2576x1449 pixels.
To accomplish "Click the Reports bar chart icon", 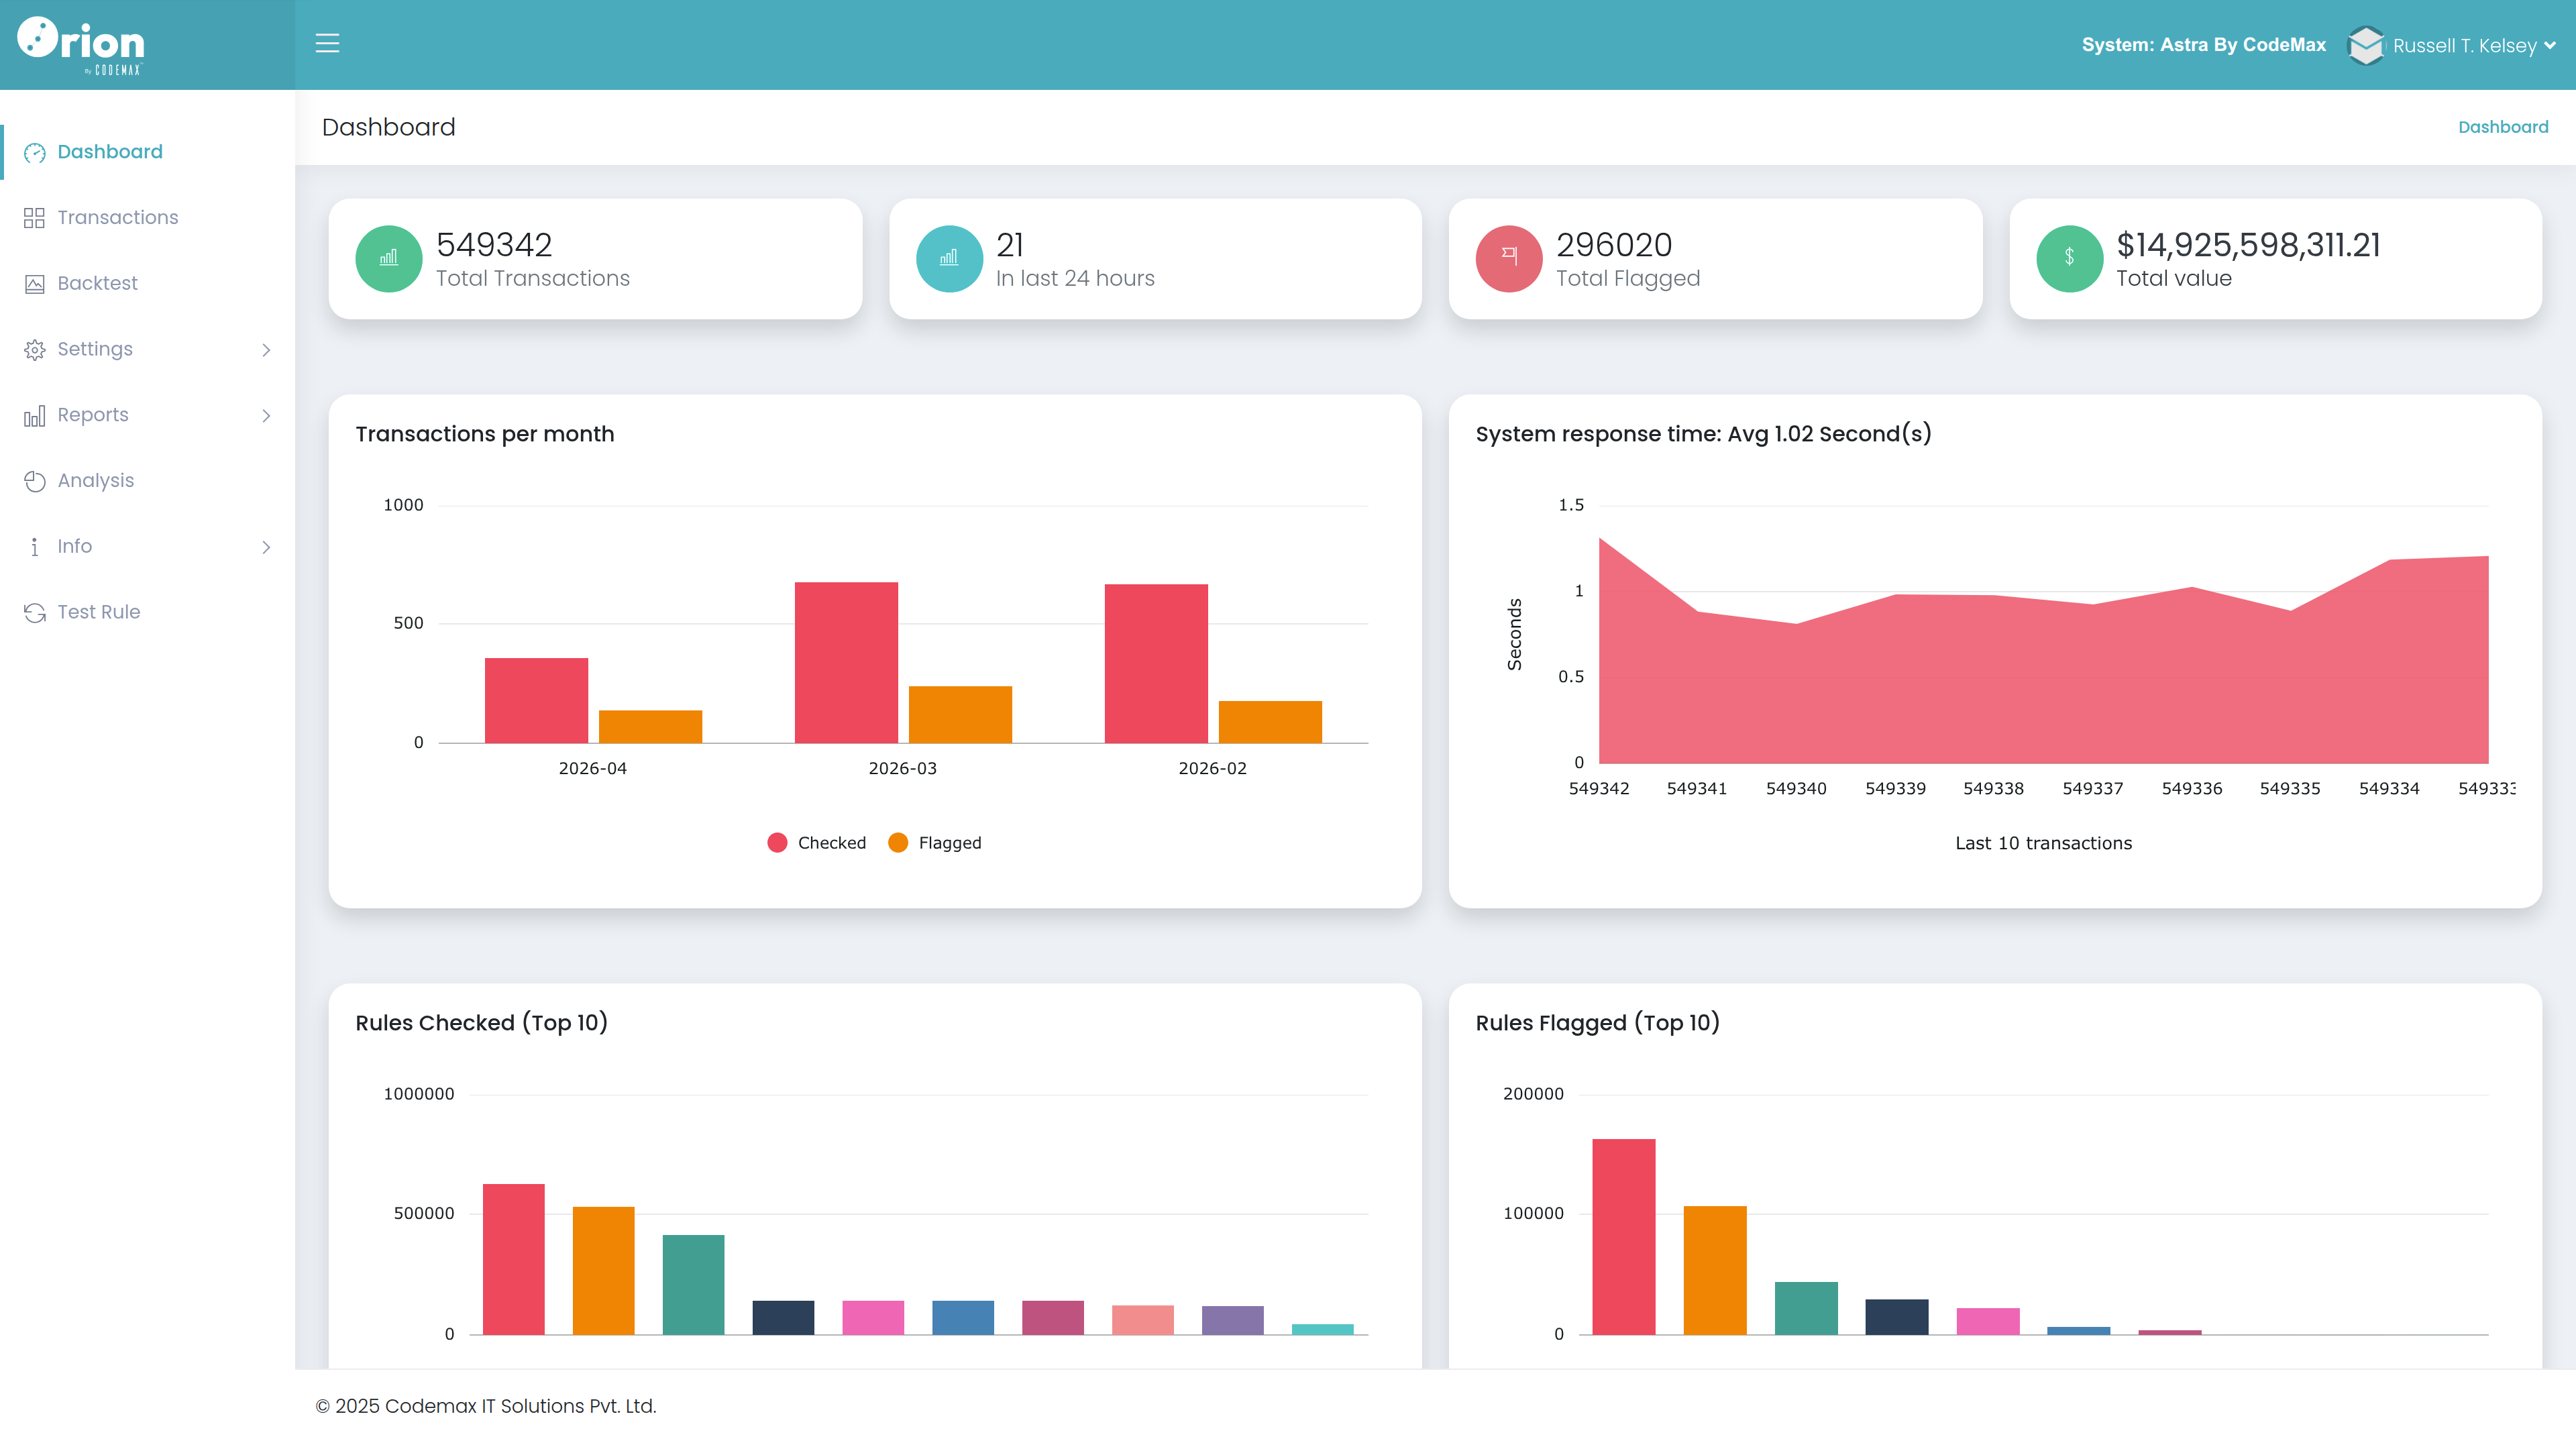I will [x=35, y=416].
